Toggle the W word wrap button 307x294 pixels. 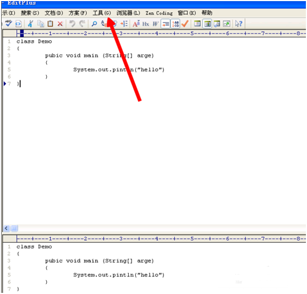(156, 24)
